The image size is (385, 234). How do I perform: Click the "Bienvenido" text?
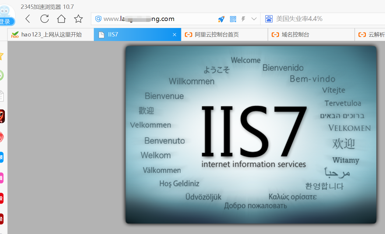click(283, 68)
